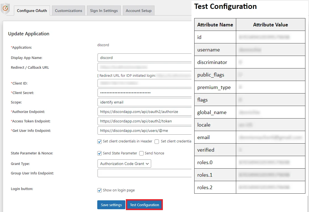
Task: Click into the Client ID field
Action: (x=144, y=83)
